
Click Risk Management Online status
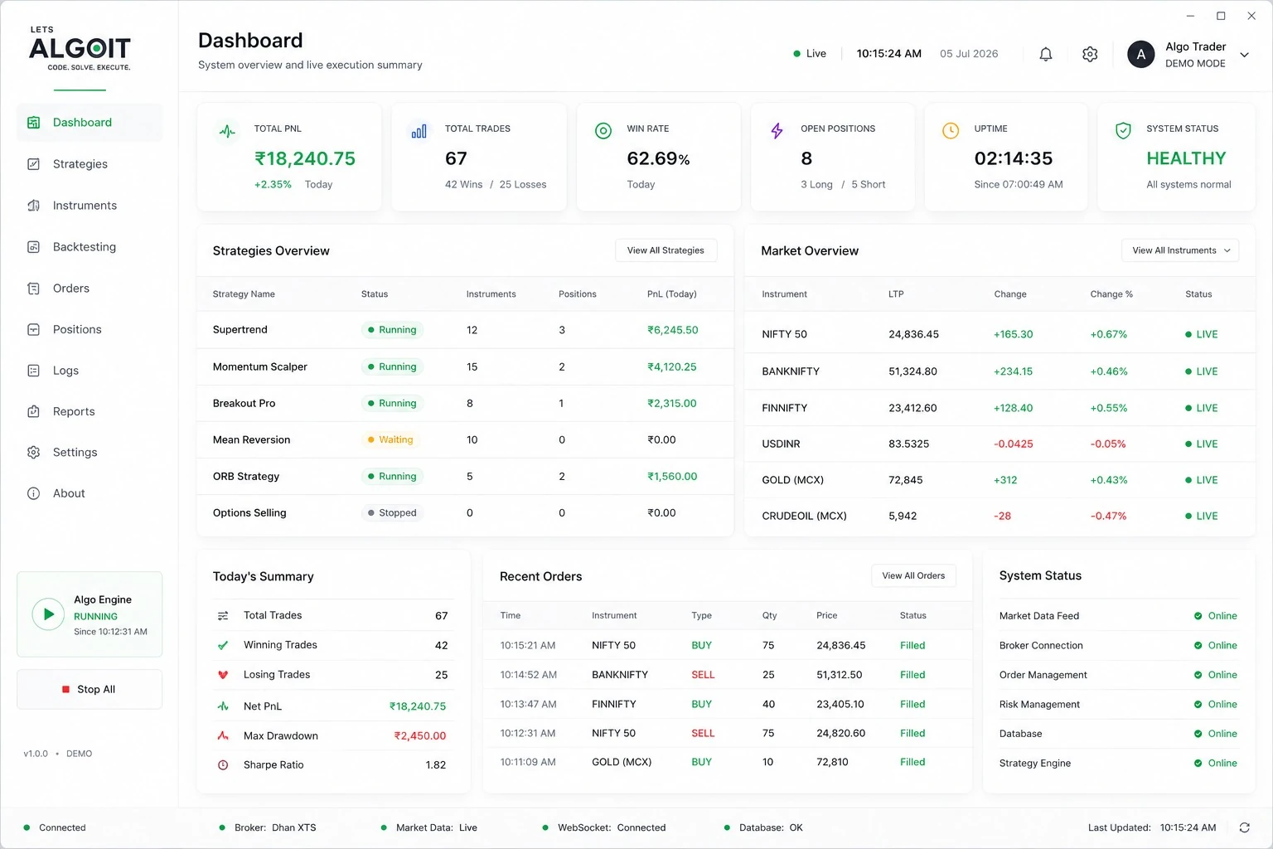click(1215, 705)
